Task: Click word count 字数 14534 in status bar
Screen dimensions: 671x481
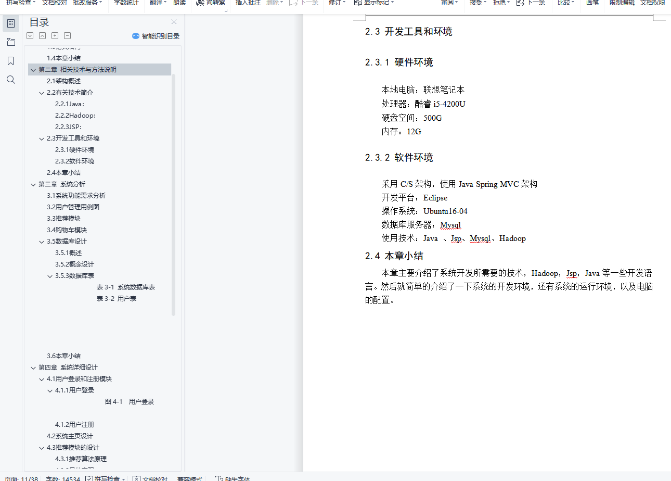Action: pyautogui.click(x=63, y=478)
